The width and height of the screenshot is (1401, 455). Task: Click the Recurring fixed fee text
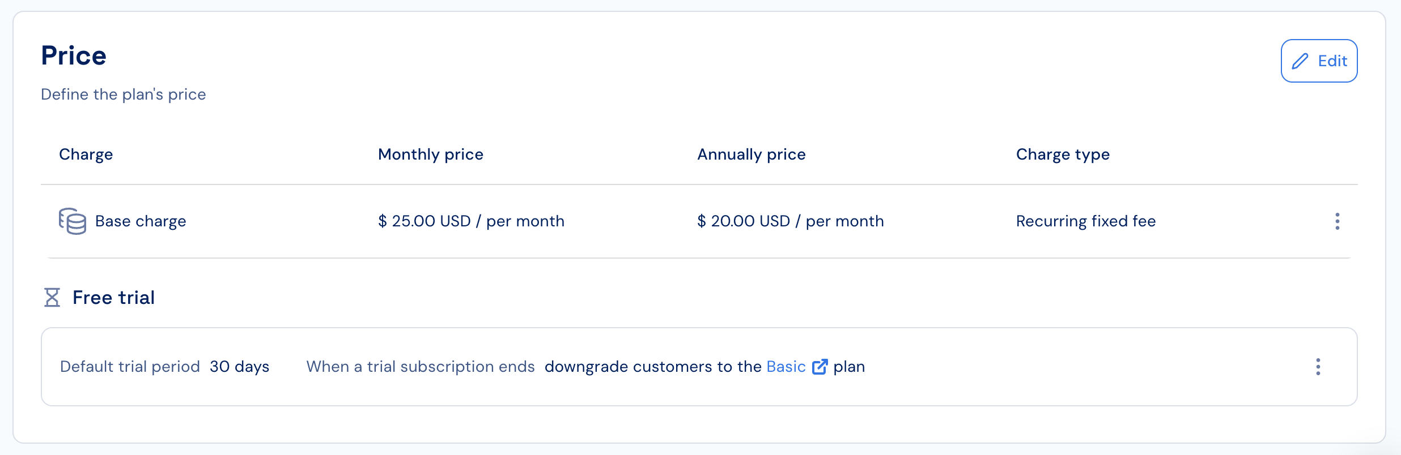point(1086,221)
